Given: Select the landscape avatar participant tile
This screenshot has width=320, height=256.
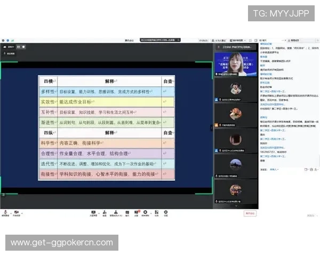Looking at the screenshot, I should 236,166.
